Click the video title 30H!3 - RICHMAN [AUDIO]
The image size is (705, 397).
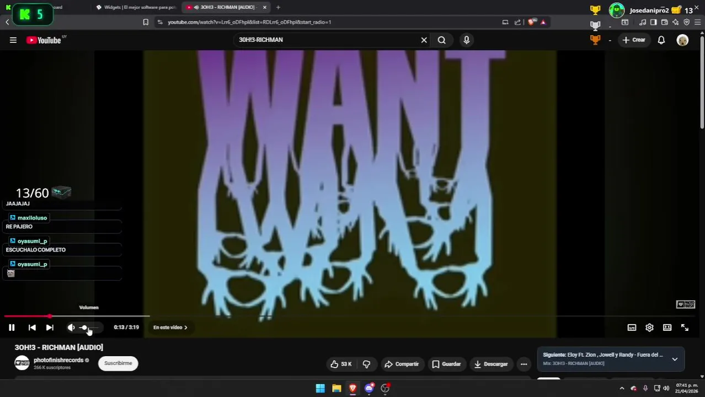pos(59,347)
